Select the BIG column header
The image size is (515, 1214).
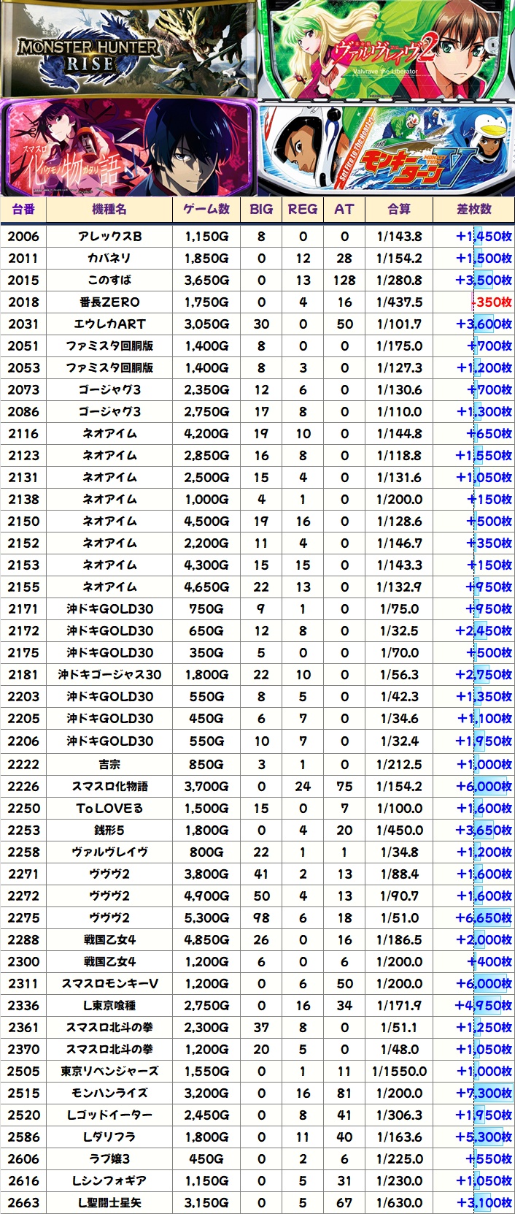tap(261, 210)
